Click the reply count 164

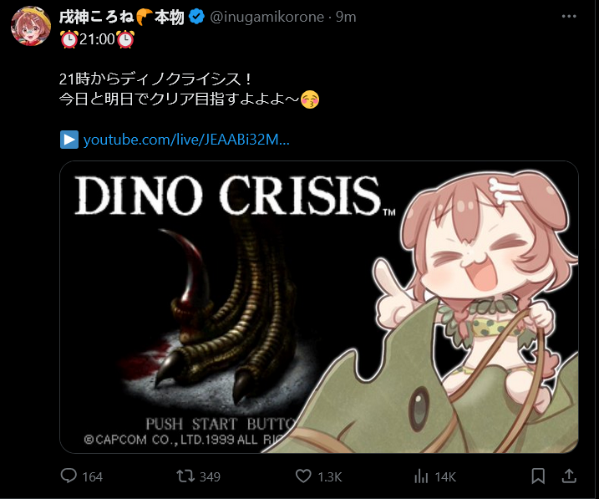(93, 476)
